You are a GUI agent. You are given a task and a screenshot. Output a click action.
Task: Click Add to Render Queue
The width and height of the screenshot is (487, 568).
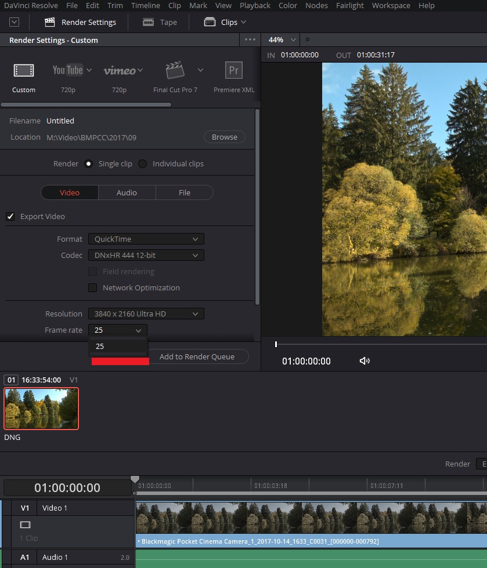[197, 356]
